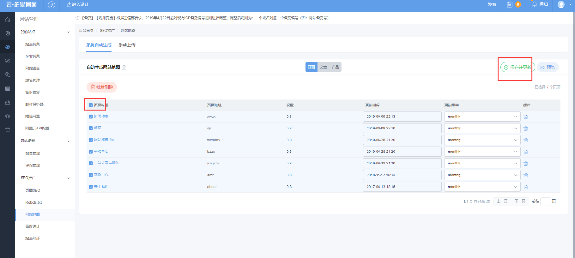Image resolution: width=575 pixels, height=258 pixels.
Task: Open the notification bell (通知)
Action: coord(539,5)
